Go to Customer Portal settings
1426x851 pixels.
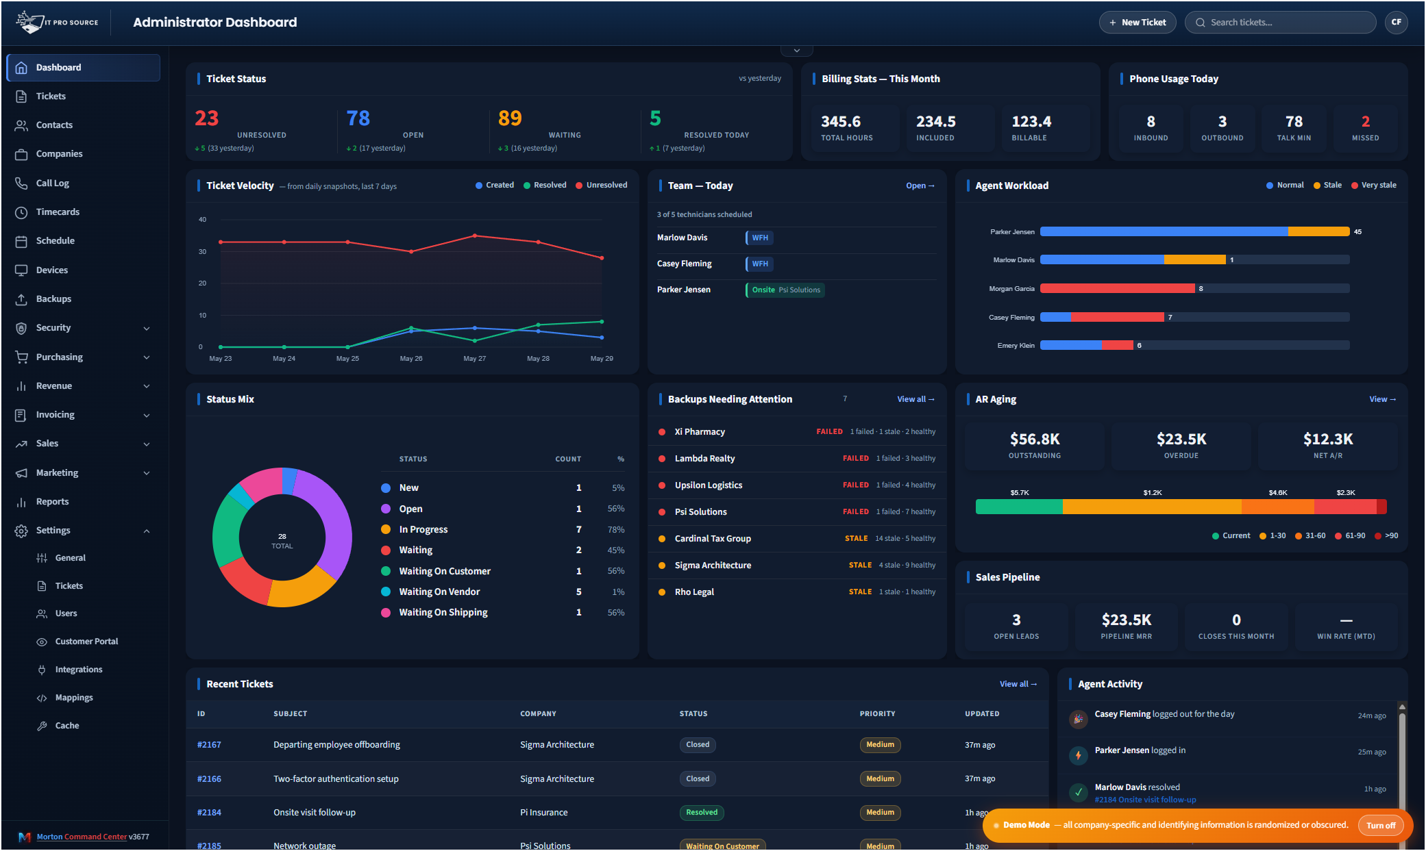click(x=86, y=642)
